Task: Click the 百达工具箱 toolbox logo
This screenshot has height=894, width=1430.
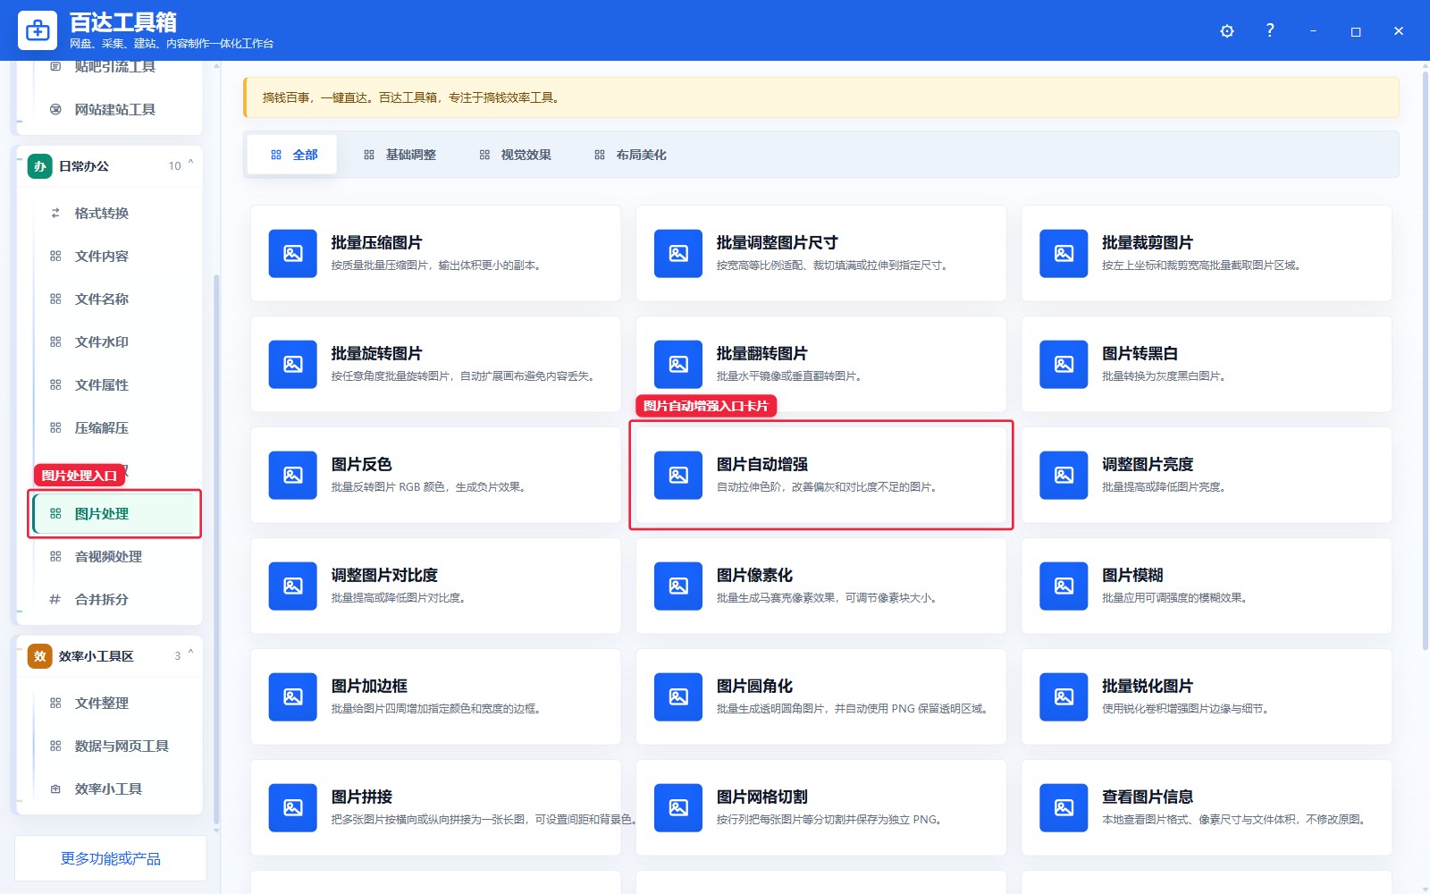Action: (x=38, y=30)
